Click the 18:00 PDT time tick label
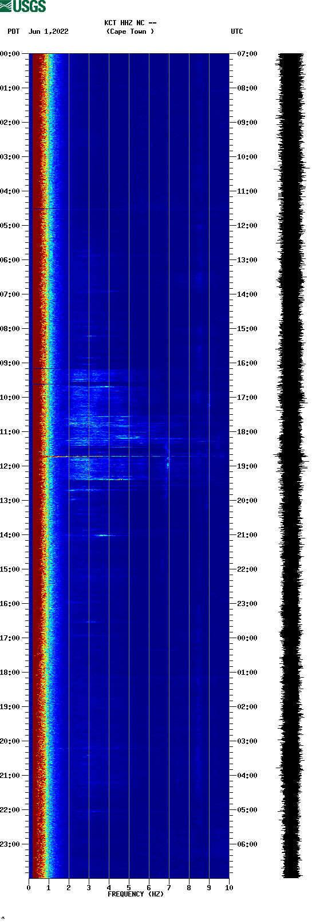The image size is (316, 924). 10,673
